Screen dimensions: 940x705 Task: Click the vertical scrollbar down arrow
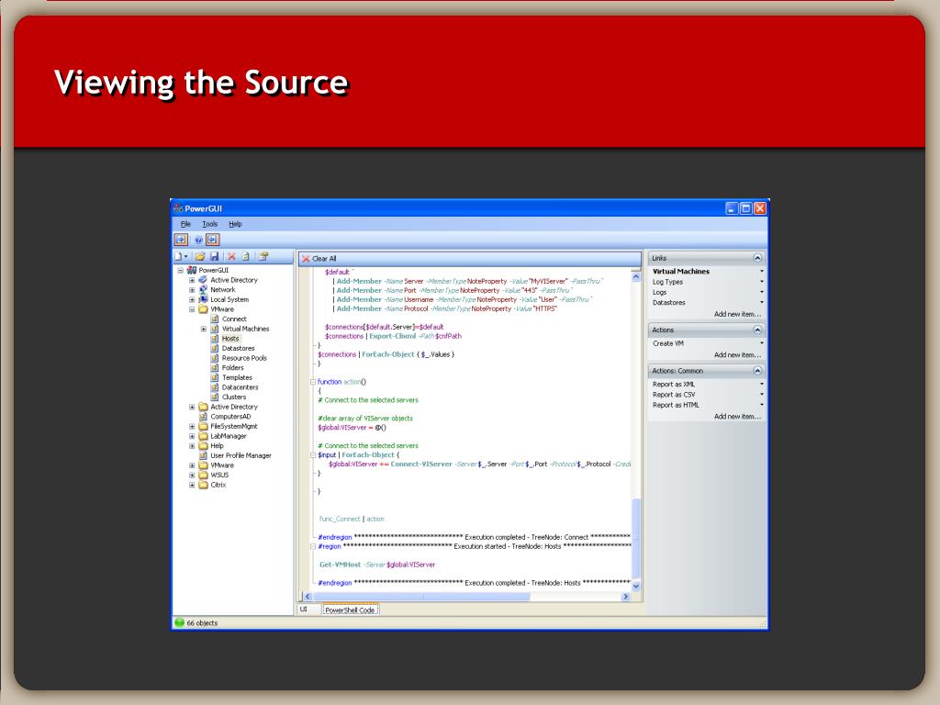click(x=636, y=587)
